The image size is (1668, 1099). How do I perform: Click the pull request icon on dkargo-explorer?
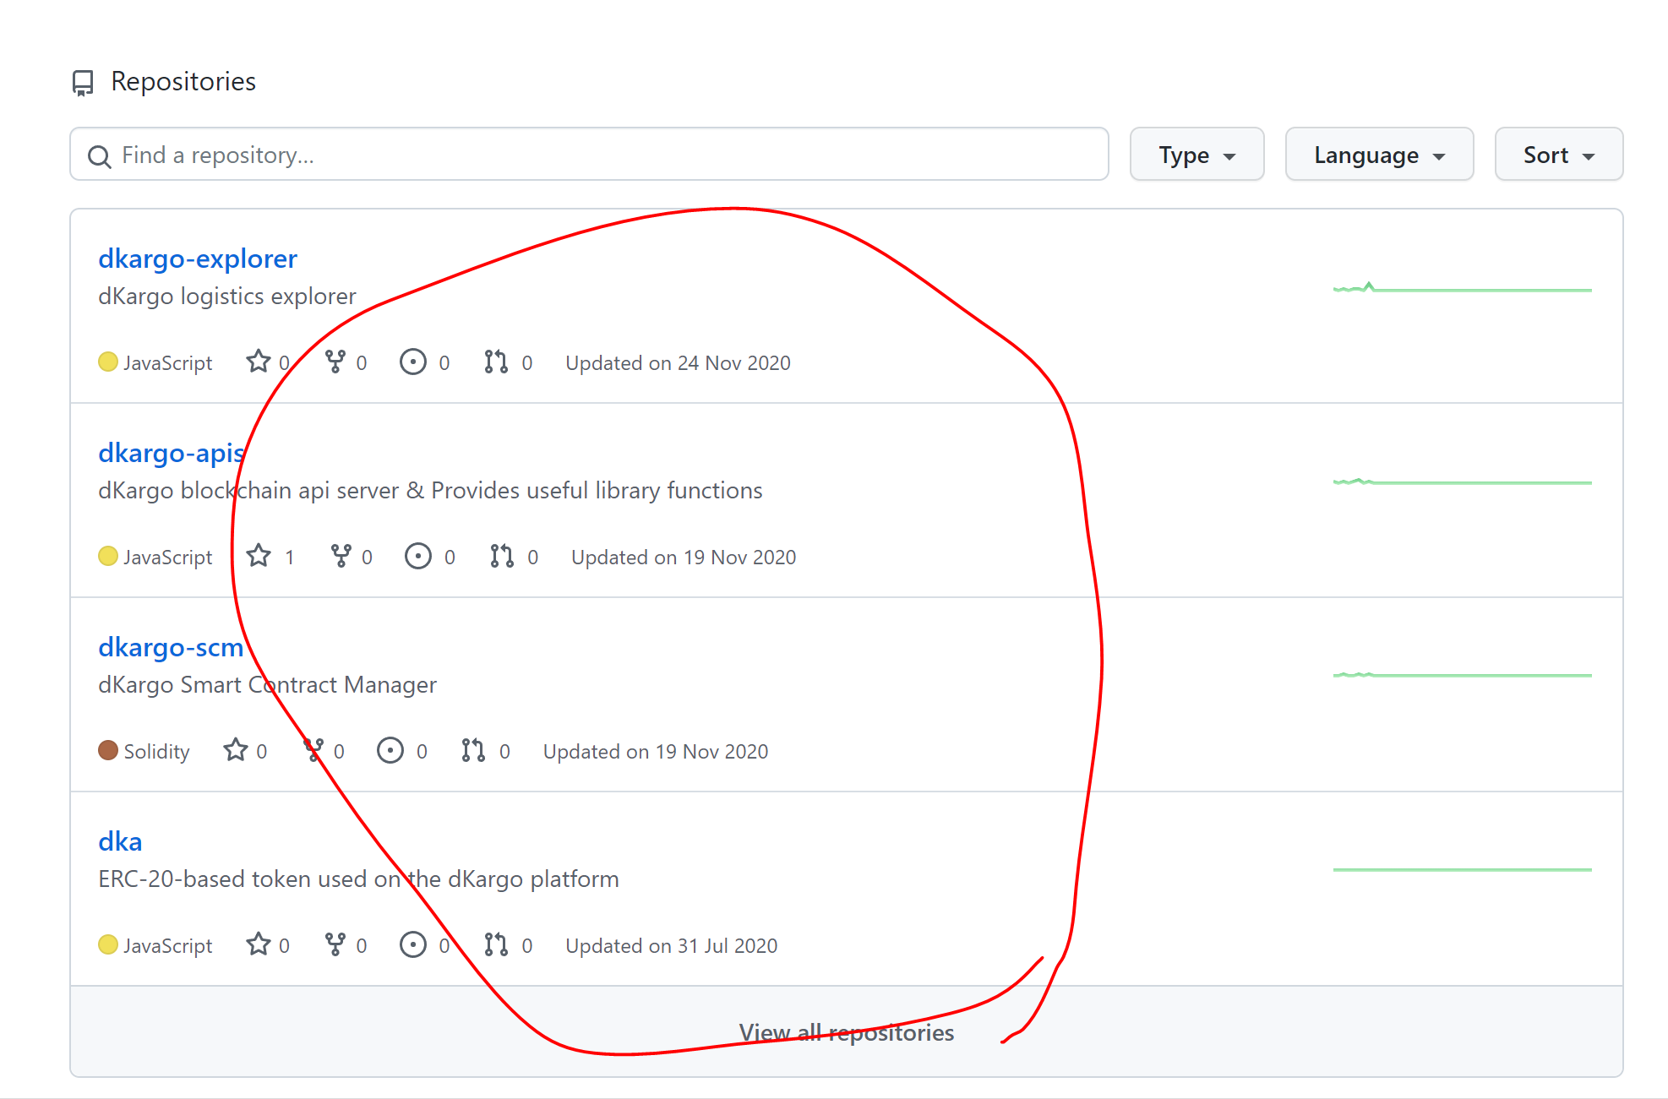point(496,362)
